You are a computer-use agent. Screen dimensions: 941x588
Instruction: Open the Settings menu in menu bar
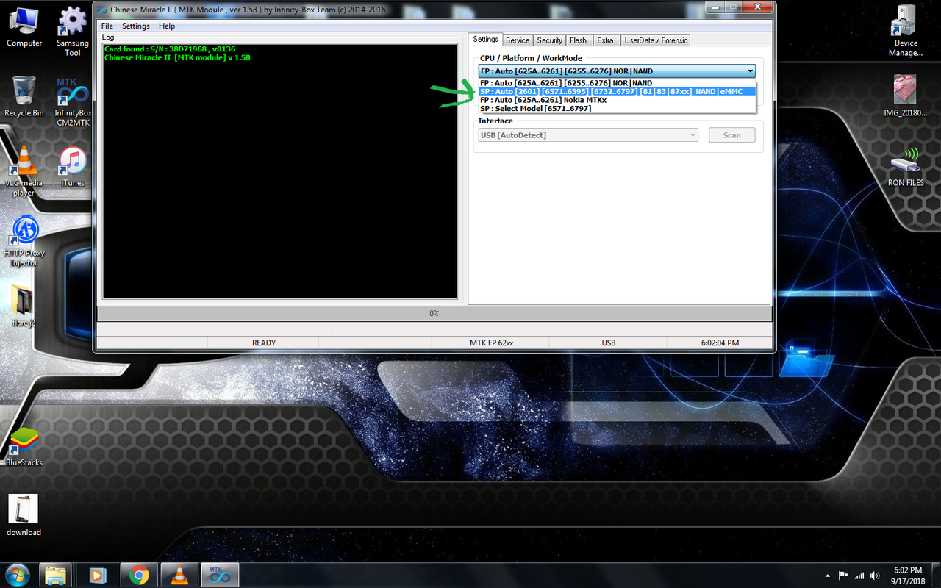coord(135,26)
